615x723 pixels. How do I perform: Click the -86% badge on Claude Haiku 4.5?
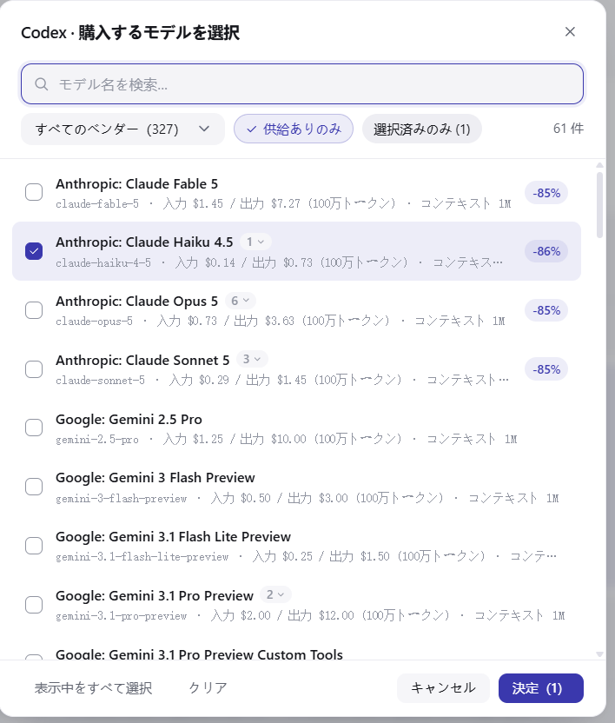pyautogui.click(x=546, y=251)
